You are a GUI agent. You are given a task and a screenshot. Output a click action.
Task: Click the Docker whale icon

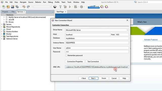[4, 34]
